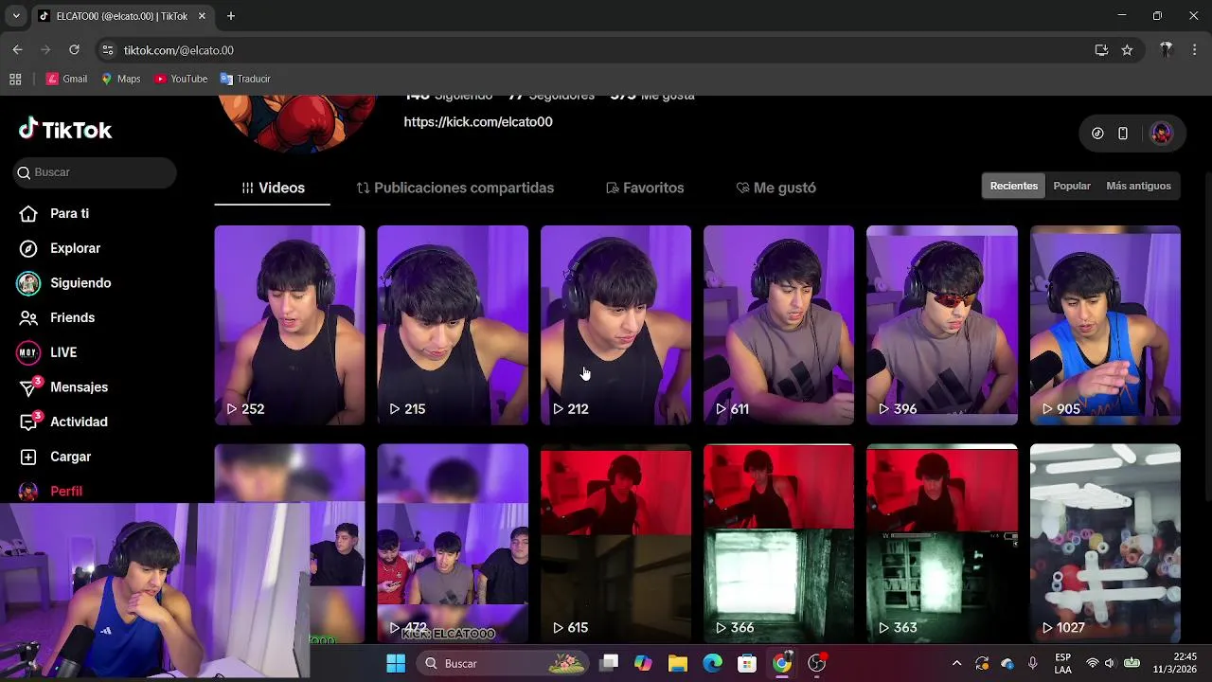This screenshot has height=682, width=1212.
Task: Switch to Publicaciones compartidas tab
Action: point(455,188)
